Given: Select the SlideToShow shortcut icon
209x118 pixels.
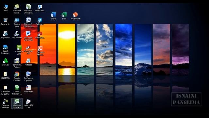Looking at the screenshot, I should coord(40,8).
